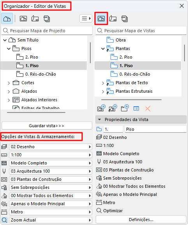Select the Alçados Interiores tree item
Viewport: 188px width, 225px height.
39,100
